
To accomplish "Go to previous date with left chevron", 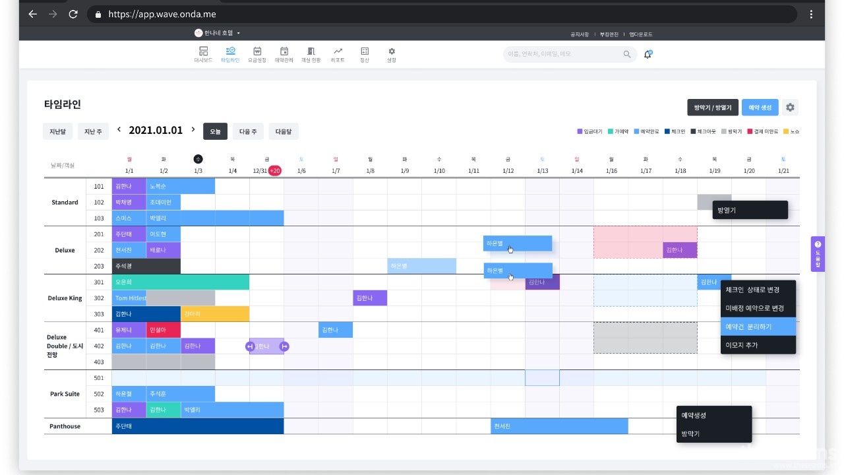I will tap(119, 130).
